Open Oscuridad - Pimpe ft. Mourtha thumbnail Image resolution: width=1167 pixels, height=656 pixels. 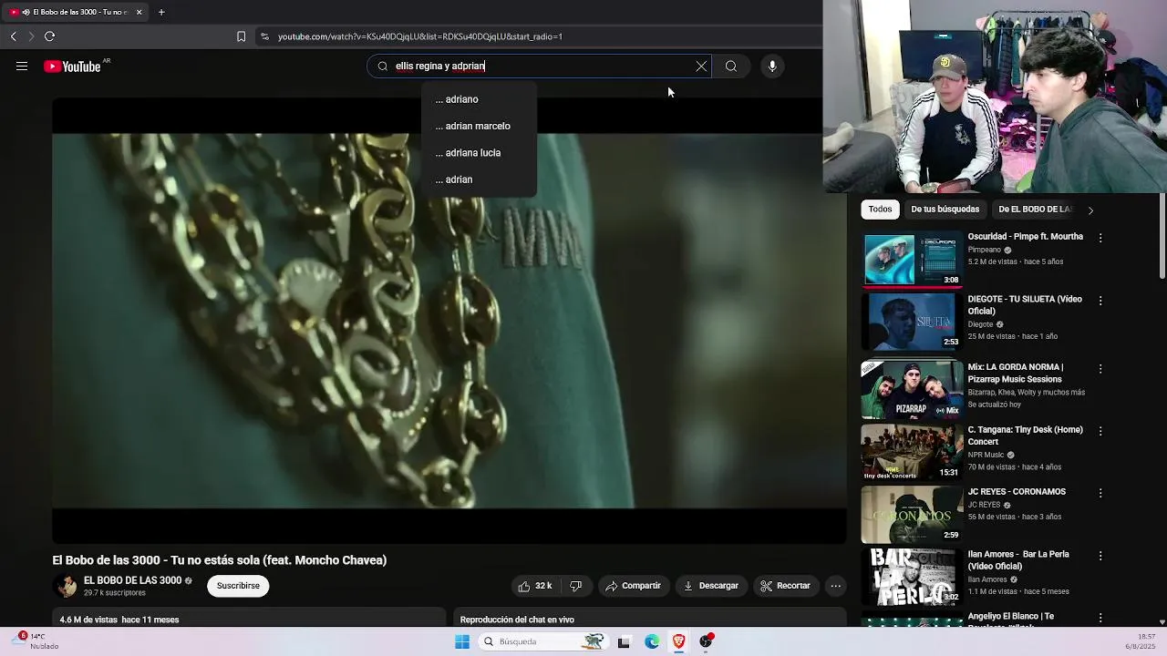point(912,260)
